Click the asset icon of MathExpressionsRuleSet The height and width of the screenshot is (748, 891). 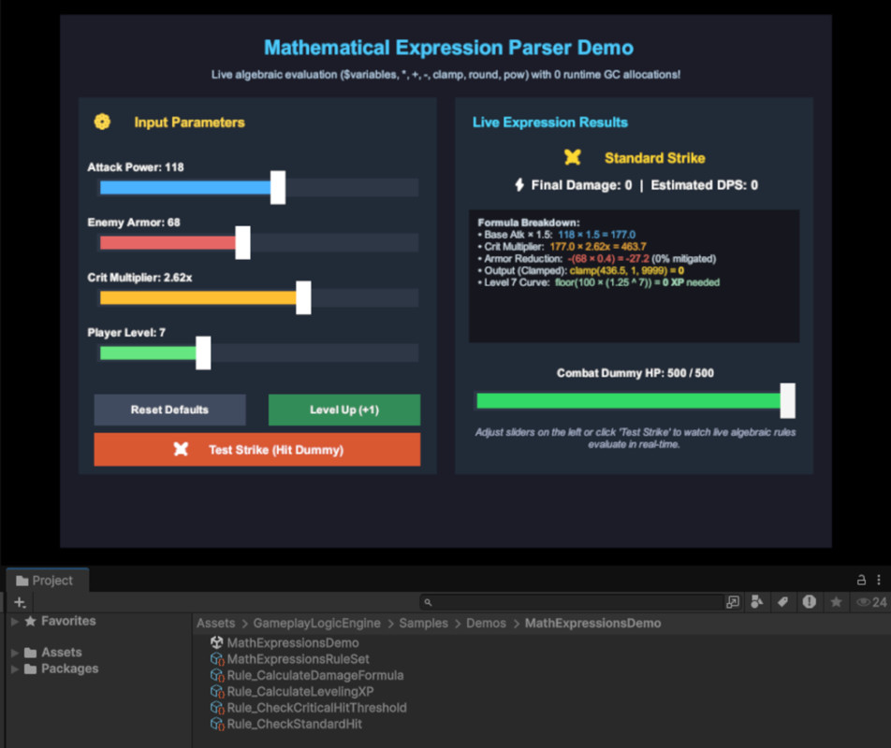(x=217, y=659)
